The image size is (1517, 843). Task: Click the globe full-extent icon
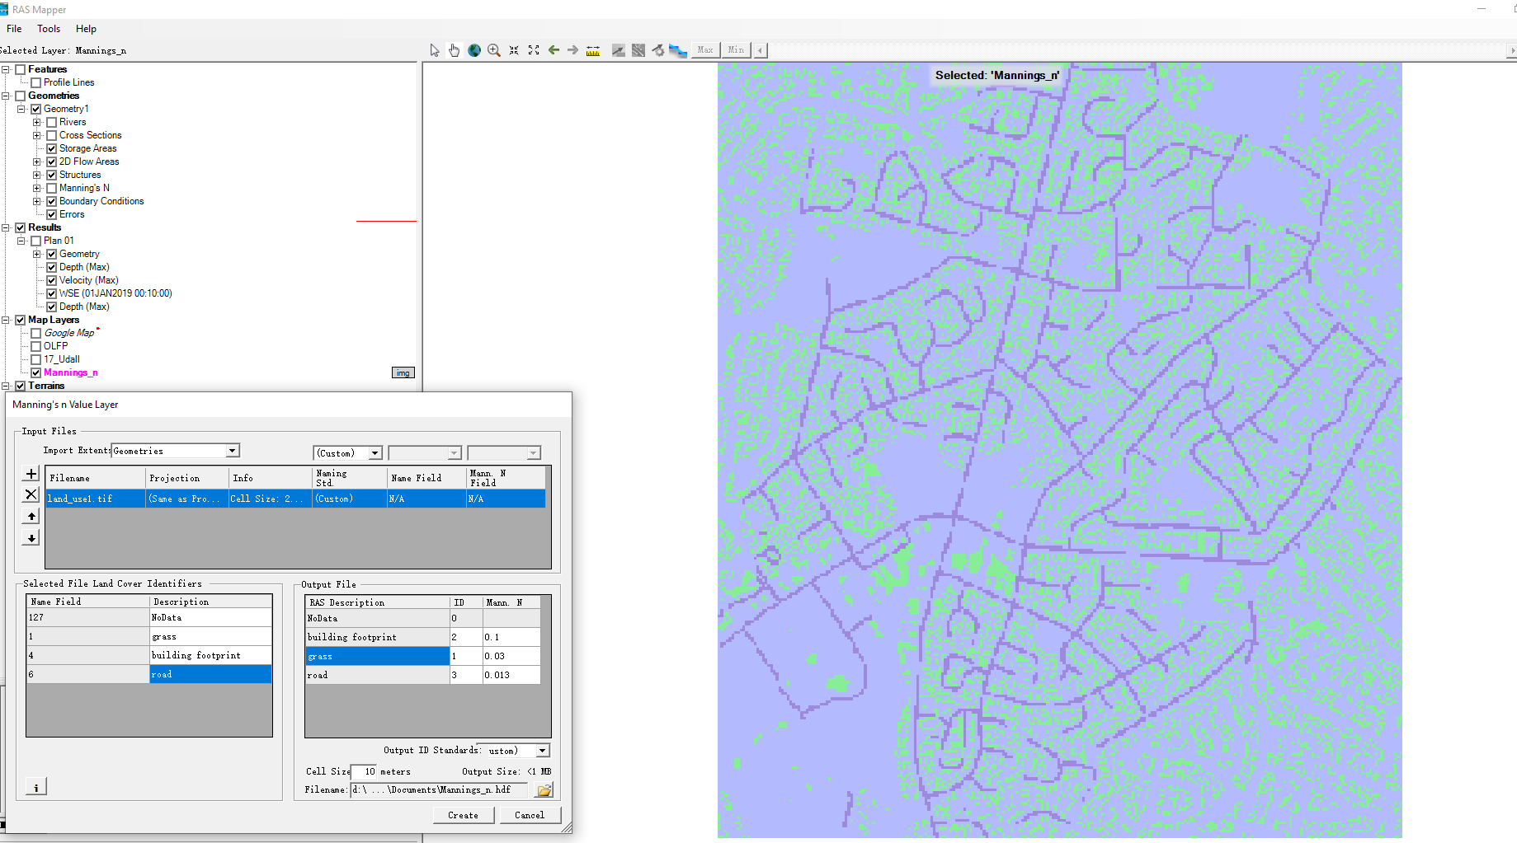(x=474, y=50)
